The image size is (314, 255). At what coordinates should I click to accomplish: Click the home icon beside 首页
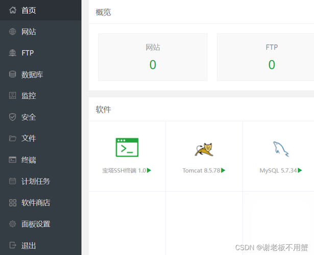(x=13, y=10)
